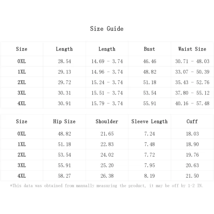Select the Bust column header
Image resolution: width=214 pixels, height=214 pixels.
(149, 49)
